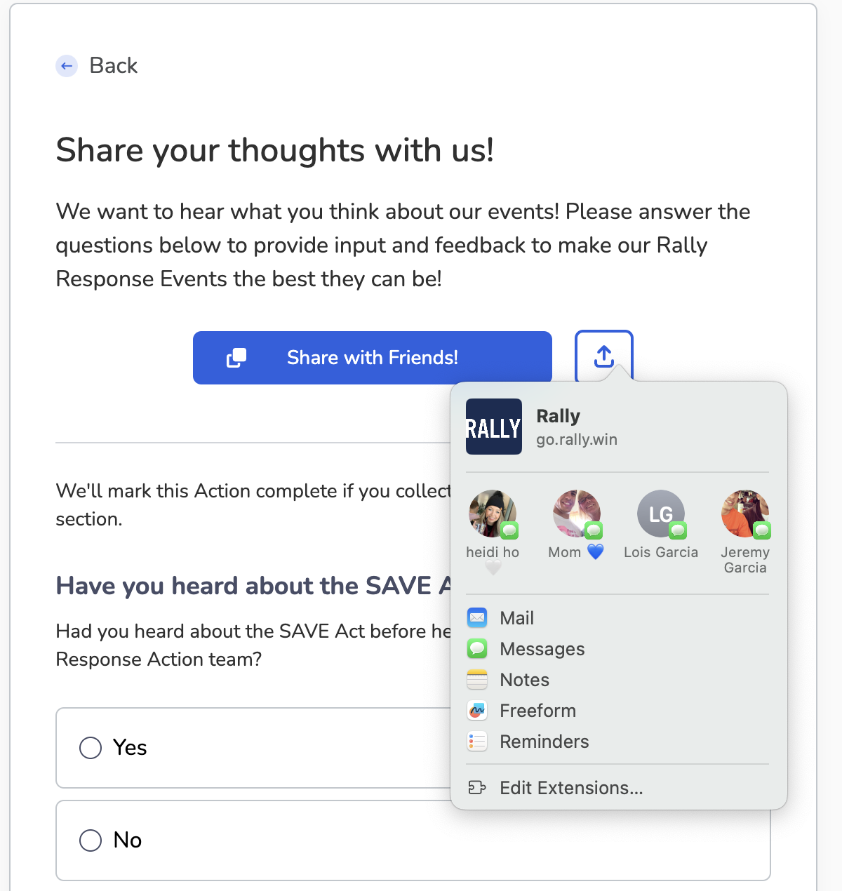Image resolution: width=842 pixels, height=891 pixels.
Task: Click the Reminders app icon
Action: (477, 742)
